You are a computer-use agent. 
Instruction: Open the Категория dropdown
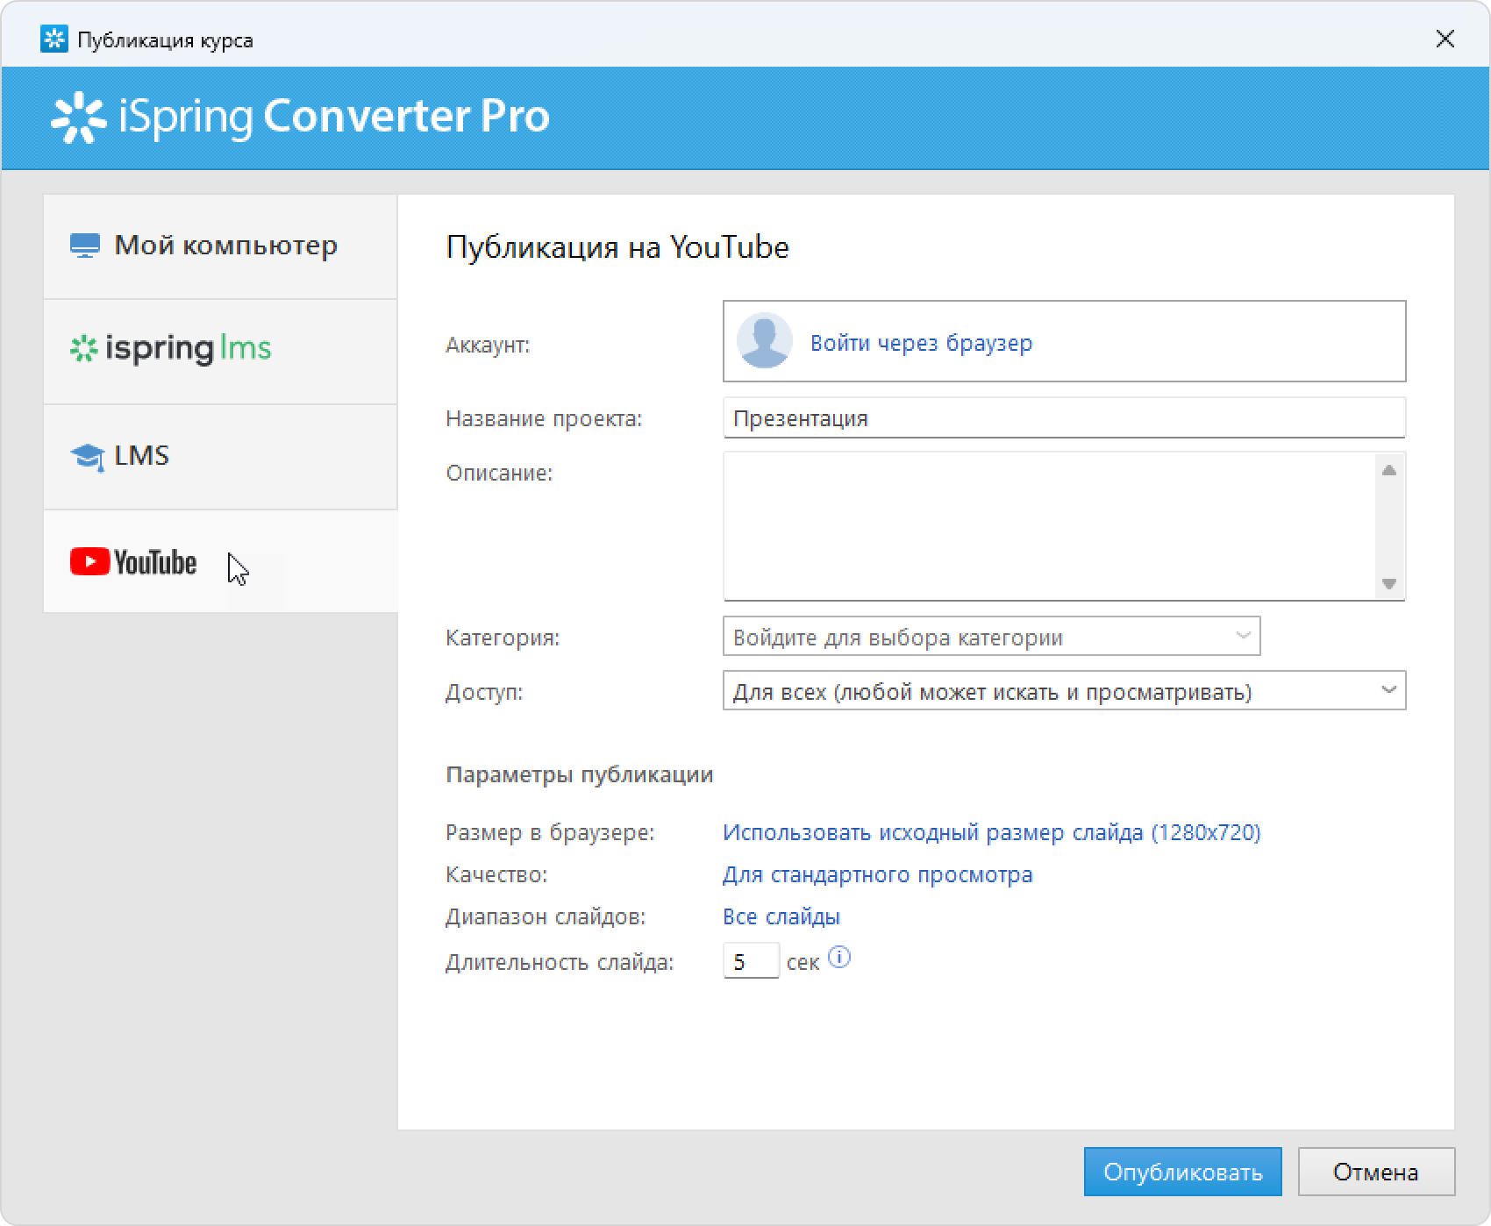pyautogui.click(x=991, y=637)
